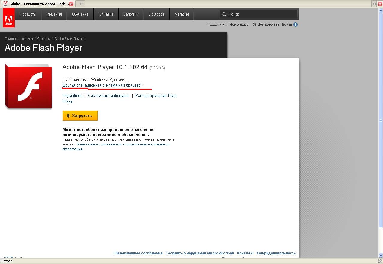Click the Adobe logo in the header

(x=9, y=18)
